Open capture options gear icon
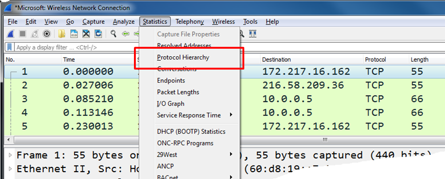This screenshot has width=445, height=179. pyautogui.click(x=46, y=34)
